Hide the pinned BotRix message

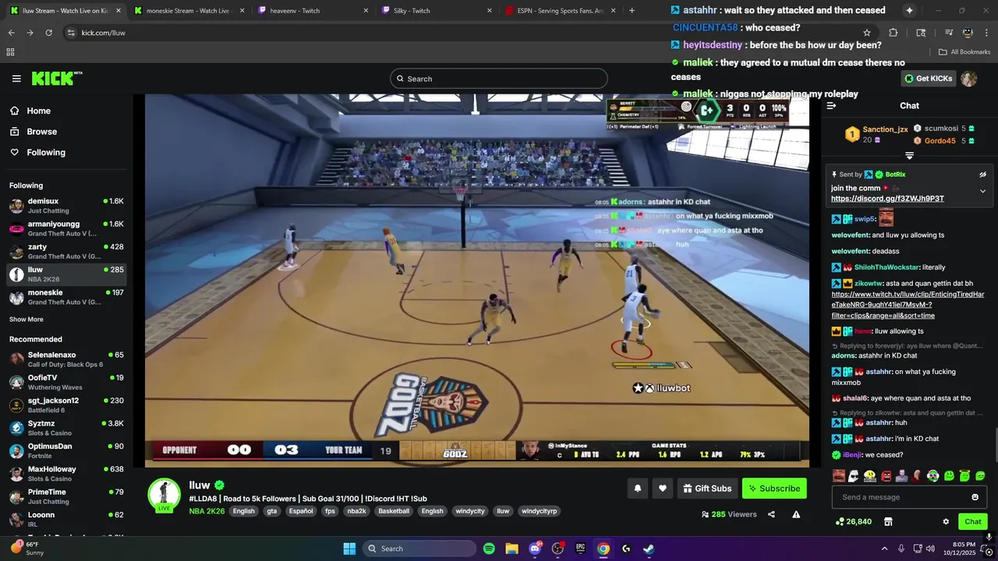tap(982, 175)
